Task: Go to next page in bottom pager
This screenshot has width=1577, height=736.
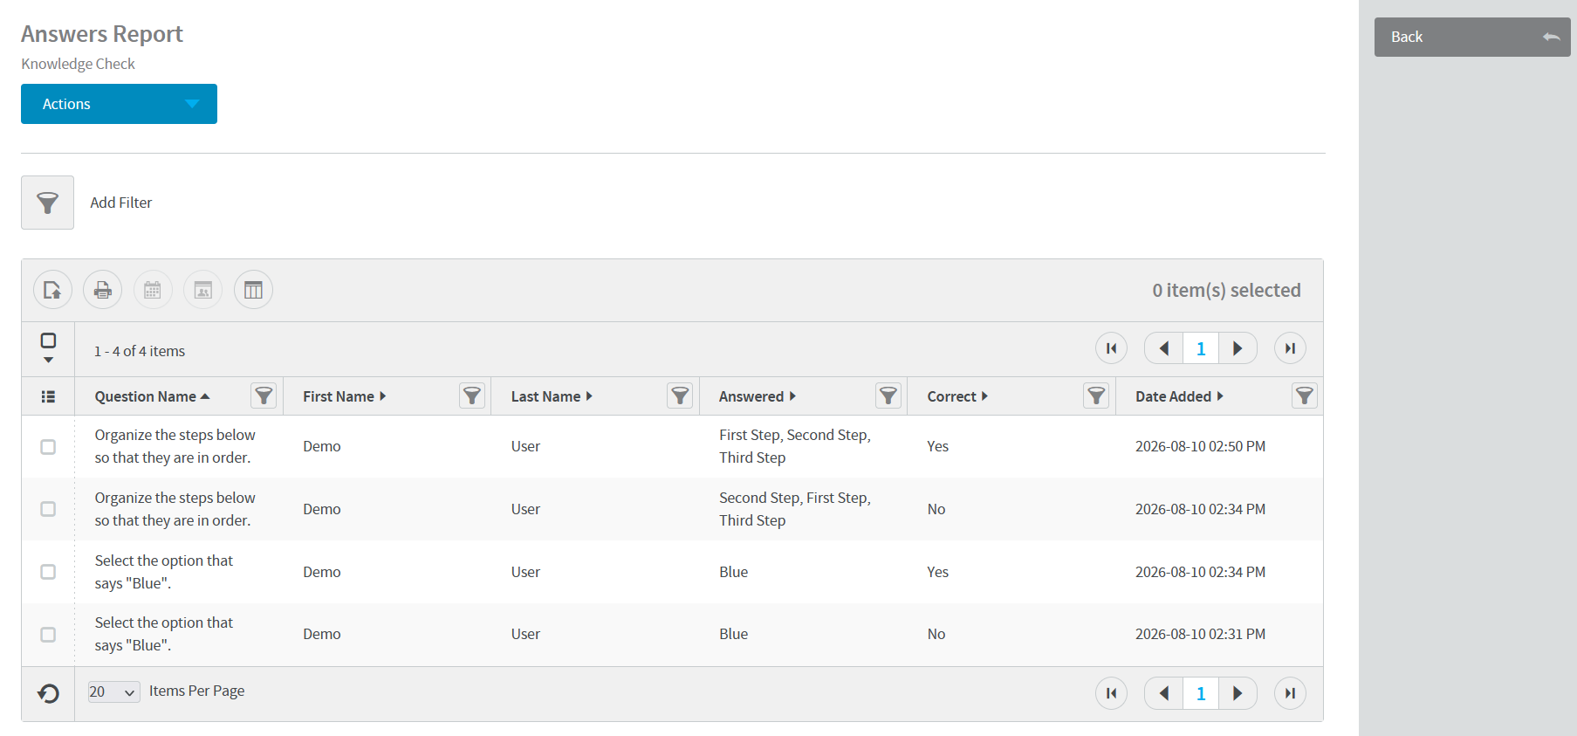Action: (x=1238, y=693)
